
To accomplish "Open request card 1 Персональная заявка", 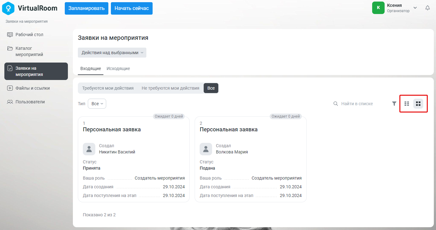I will pos(134,159).
